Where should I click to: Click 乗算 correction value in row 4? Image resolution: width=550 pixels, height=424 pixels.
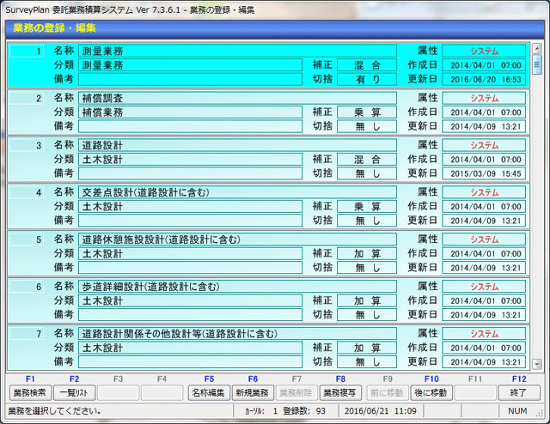click(367, 206)
